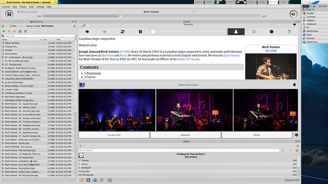Screen dimensions: 328x184
Task: Open playlist sort dropdown arrow
Action: coord(84,146)
